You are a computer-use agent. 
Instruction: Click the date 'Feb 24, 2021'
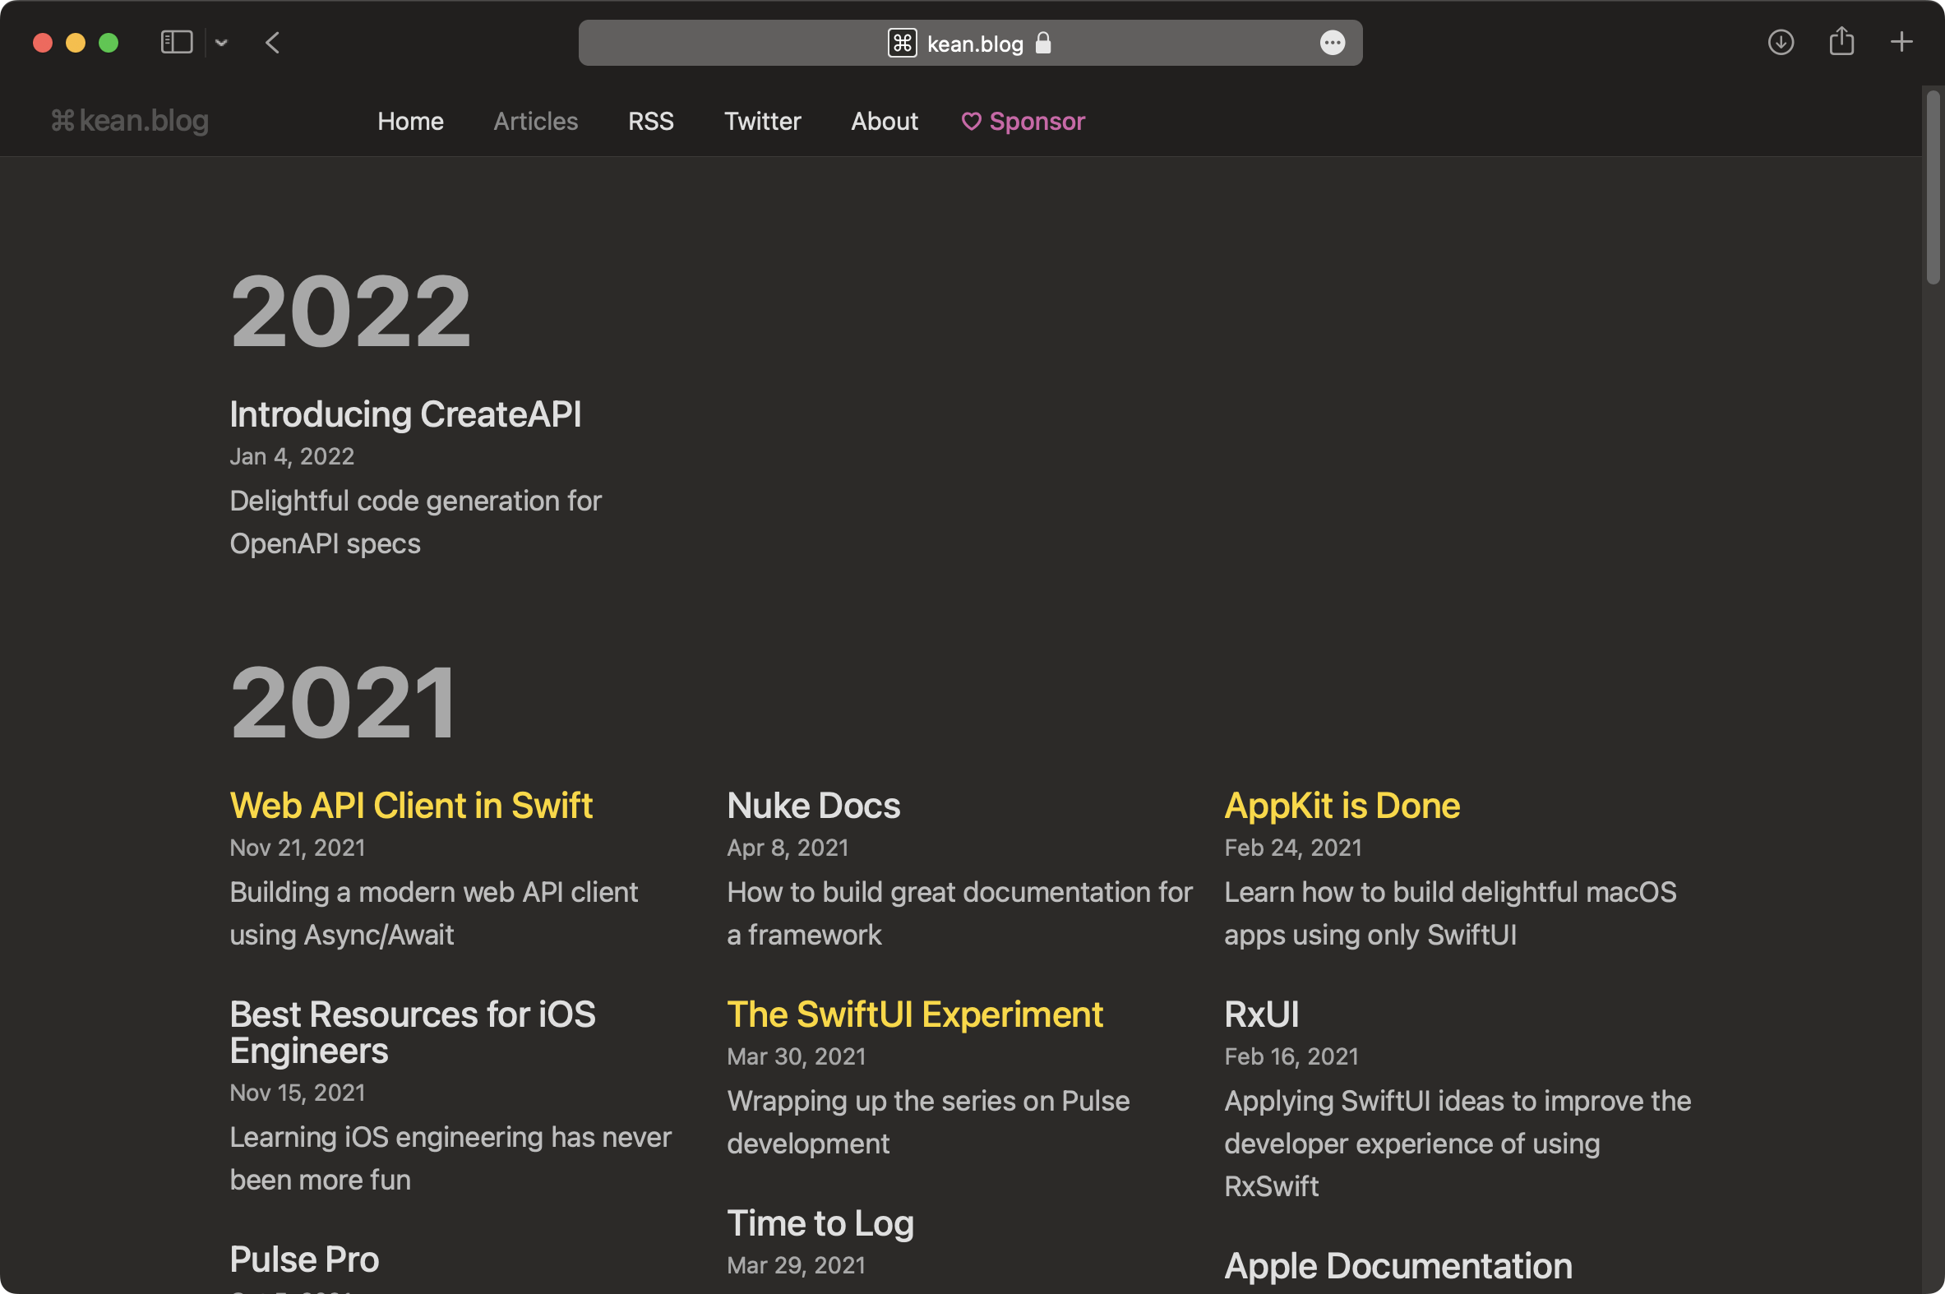click(1292, 848)
